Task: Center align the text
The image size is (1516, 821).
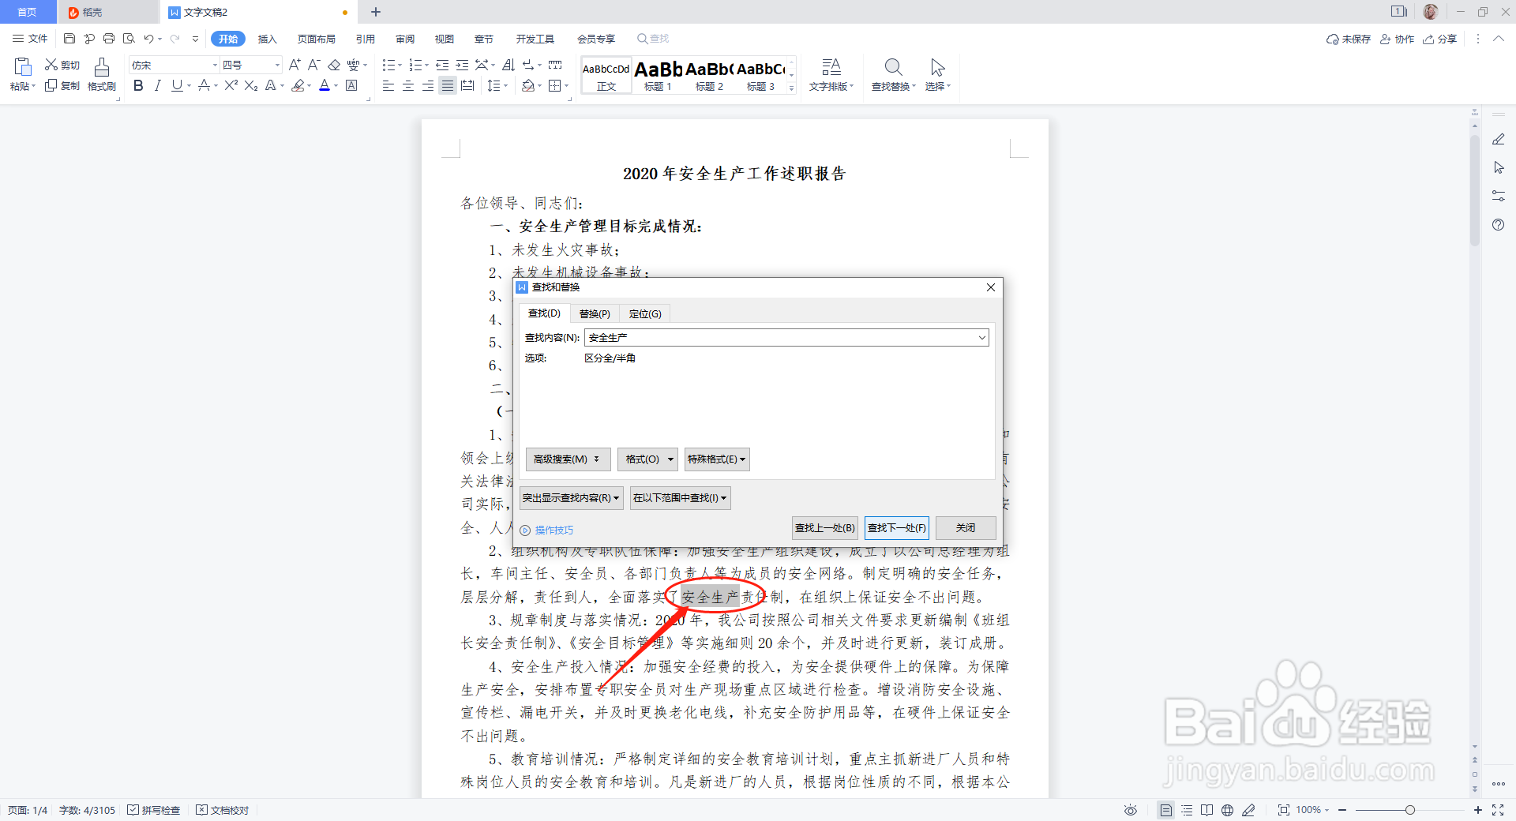Action: click(x=408, y=85)
